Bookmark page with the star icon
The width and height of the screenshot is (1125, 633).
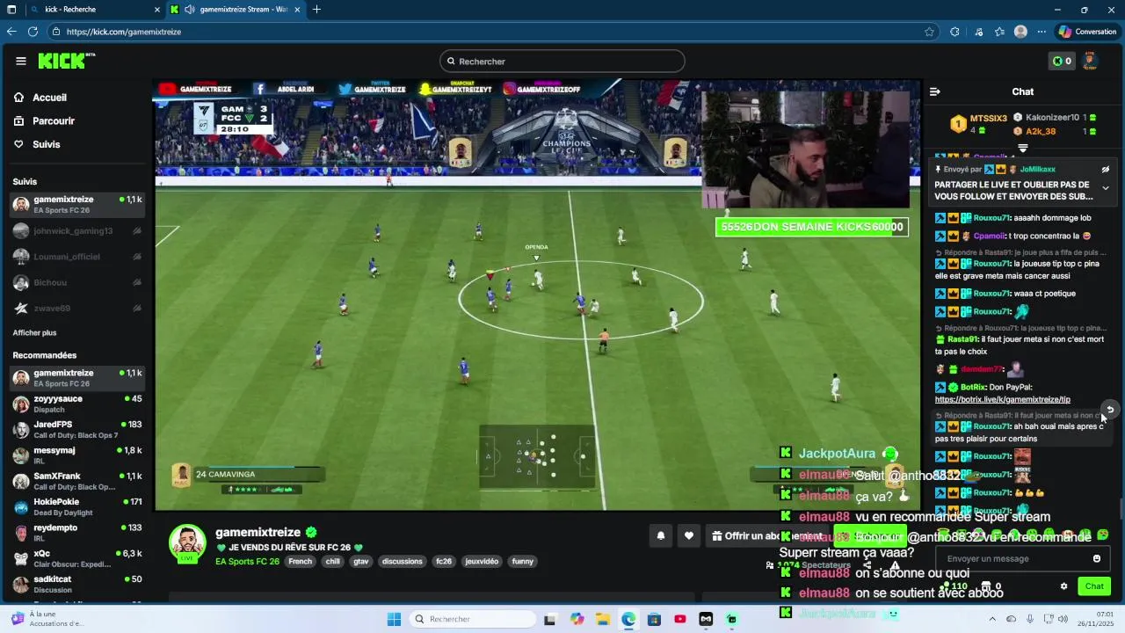click(x=929, y=32)
